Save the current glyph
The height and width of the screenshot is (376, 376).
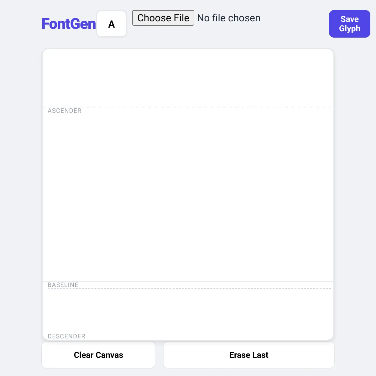click(x=350, y=24)
